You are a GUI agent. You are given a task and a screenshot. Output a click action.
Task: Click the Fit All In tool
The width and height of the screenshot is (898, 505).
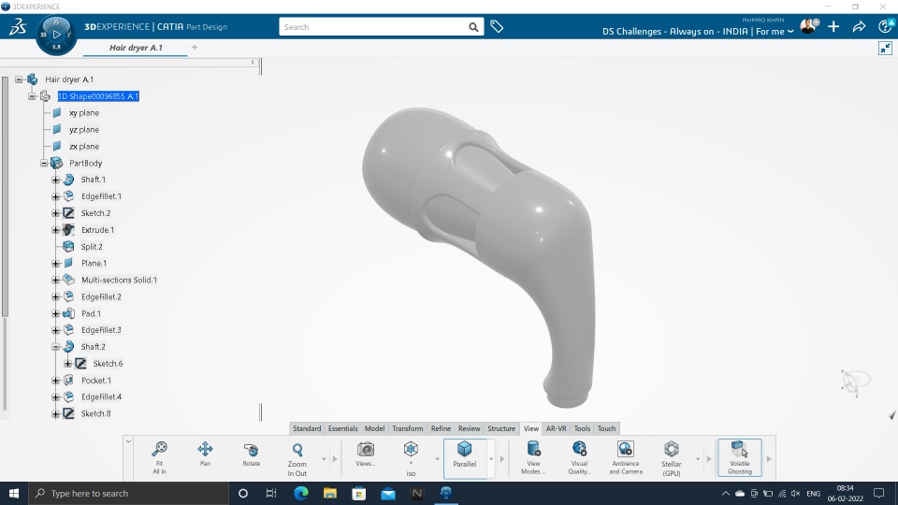159,457
